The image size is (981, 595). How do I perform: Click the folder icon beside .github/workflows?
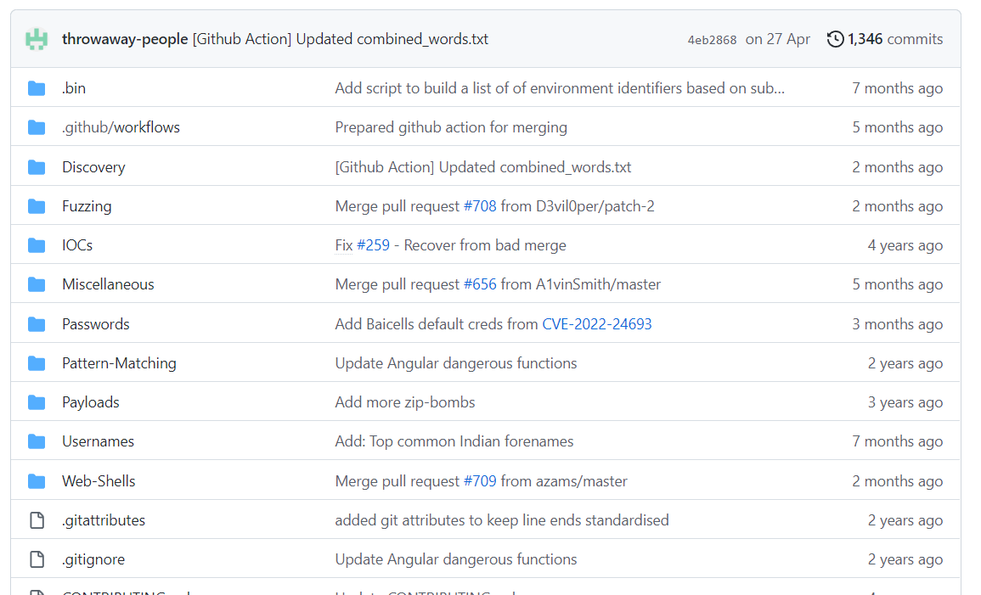[x=37, y=126]
